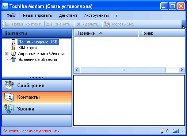Open the Инструменты menu
Image resolution: width=187 pixels, height=136 pixels.
click(x=96, y=15)
